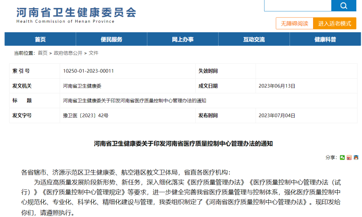Open 互动交流 navigation item
This screenshot has width=362, height=217.
(254, 39)
